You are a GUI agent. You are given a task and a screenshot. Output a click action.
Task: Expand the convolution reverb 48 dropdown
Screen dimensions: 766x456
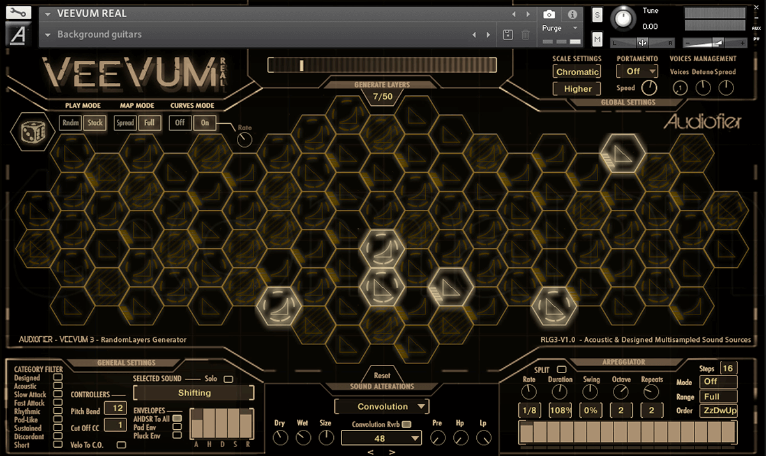(381, 438)
